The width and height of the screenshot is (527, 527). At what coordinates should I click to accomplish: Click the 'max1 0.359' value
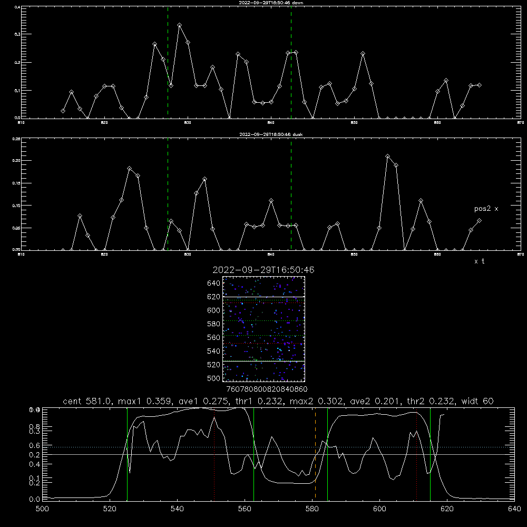[145, 401]
